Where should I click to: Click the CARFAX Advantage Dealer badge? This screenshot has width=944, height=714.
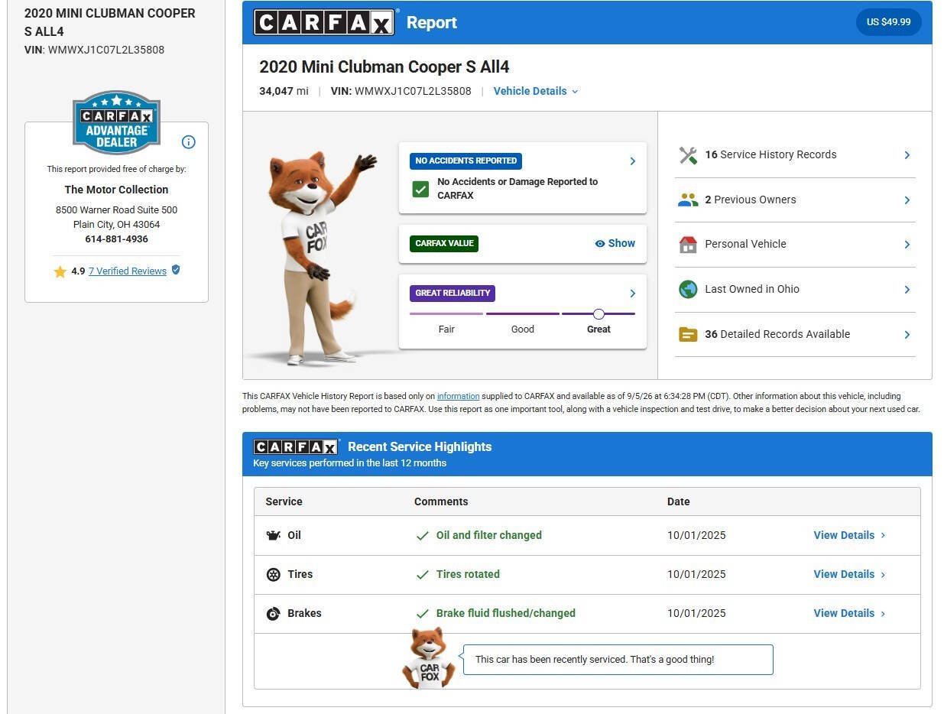116,122
